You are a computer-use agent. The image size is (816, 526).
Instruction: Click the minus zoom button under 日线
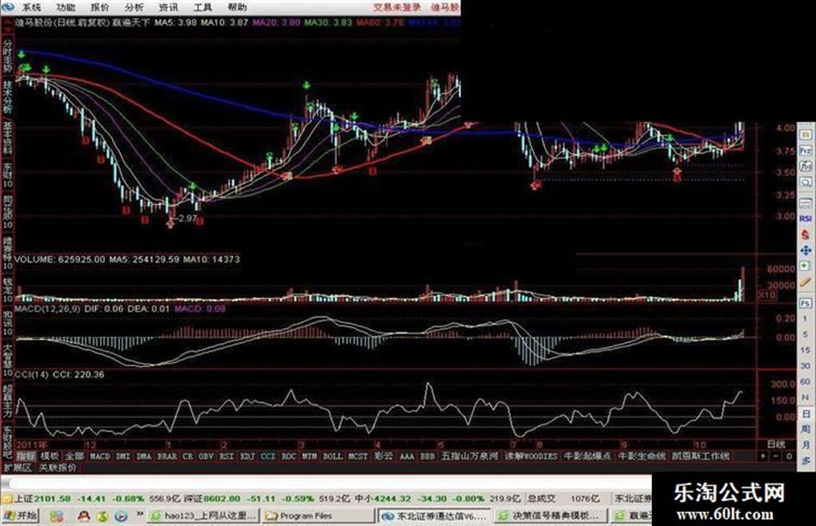click(775, 456)
